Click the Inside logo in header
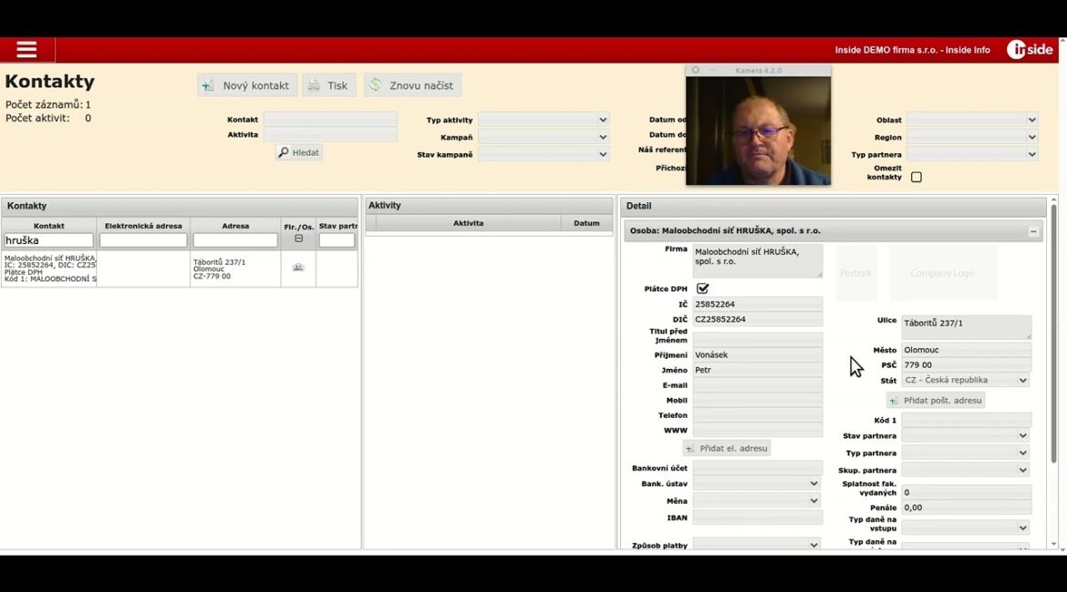The width and height of the screenshot is (1067, 592). tap(1030, 50)
